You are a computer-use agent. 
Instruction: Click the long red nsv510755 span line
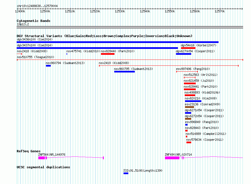[130, 60]
